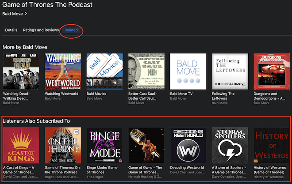Click 'Bald Move' author under Watching Dead

11,103
